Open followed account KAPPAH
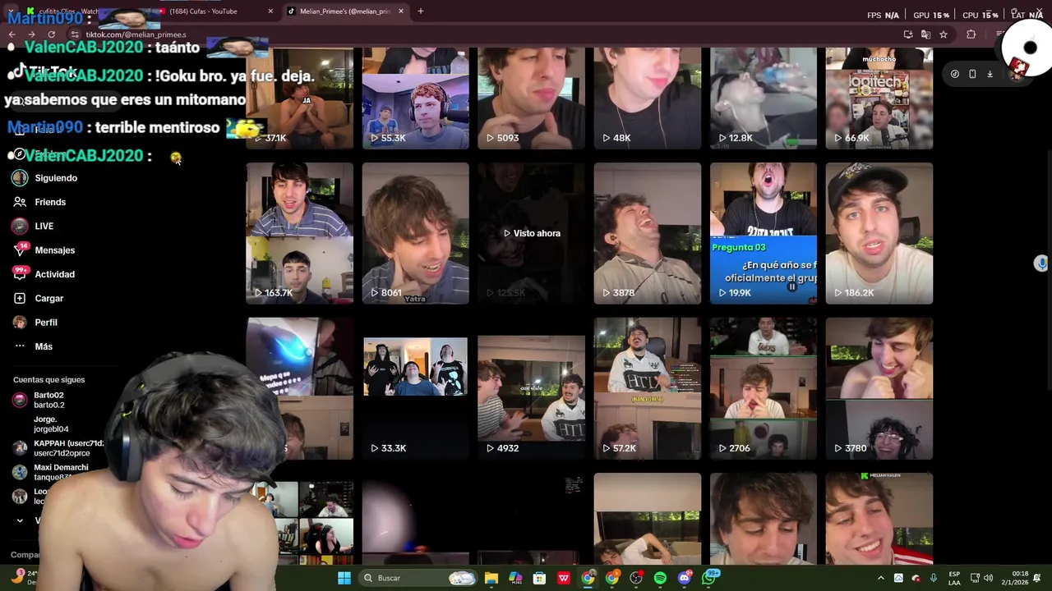The width and height of the screenshot is (1052, 591). coord(58,448)
